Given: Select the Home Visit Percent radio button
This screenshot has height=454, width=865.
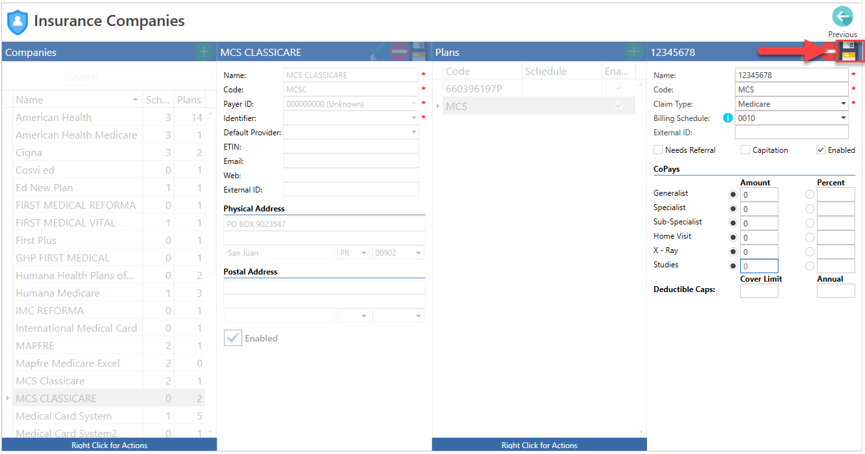Looking at the screenshot, I should tap(810, 237).
